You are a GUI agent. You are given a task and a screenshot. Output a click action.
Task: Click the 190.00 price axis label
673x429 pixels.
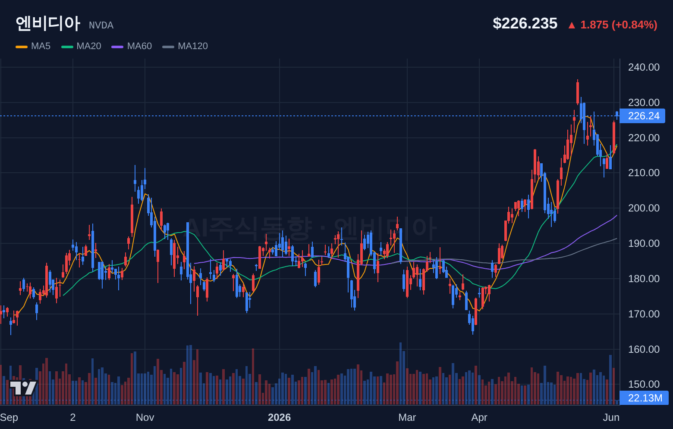click(644, 243)
